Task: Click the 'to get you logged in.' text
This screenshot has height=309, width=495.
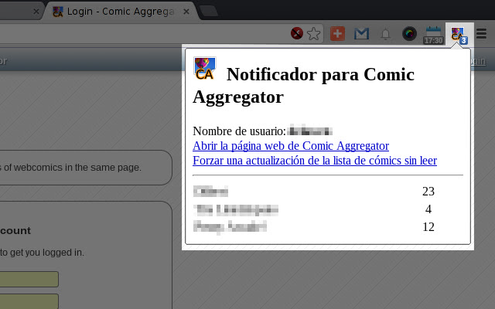Action: [x=42, y=253]
